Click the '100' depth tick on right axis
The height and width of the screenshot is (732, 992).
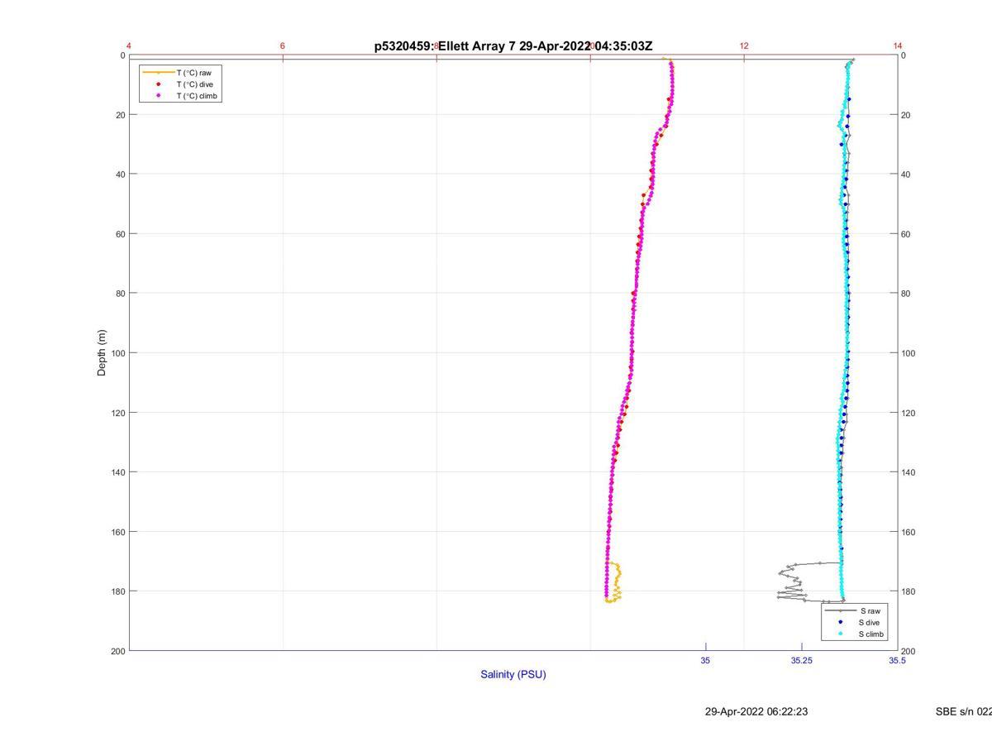point(909,353)
